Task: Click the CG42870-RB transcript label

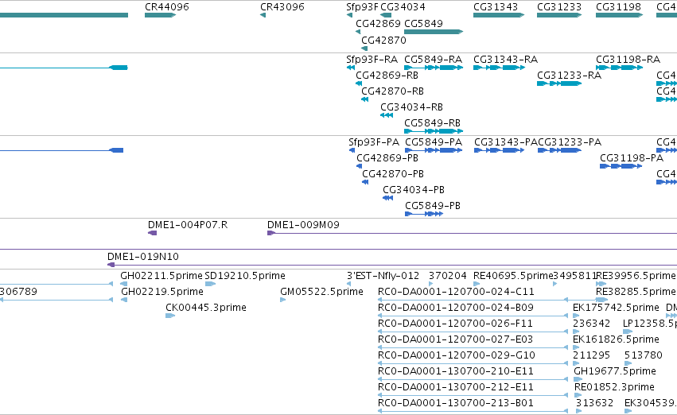Action: 392,91
